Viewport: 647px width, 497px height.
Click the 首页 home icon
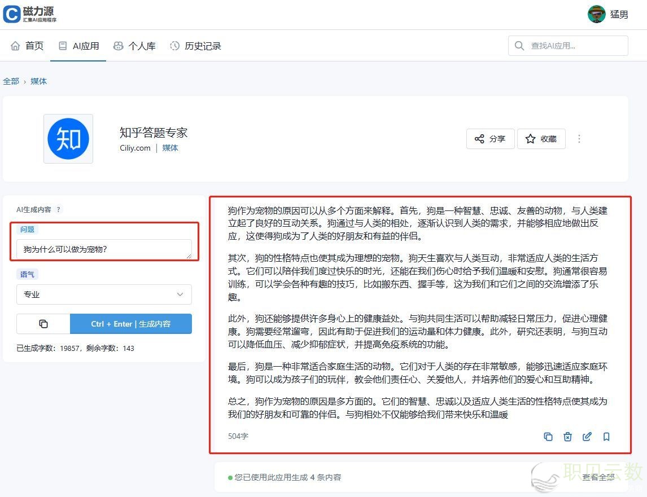[x=15, y=46]
